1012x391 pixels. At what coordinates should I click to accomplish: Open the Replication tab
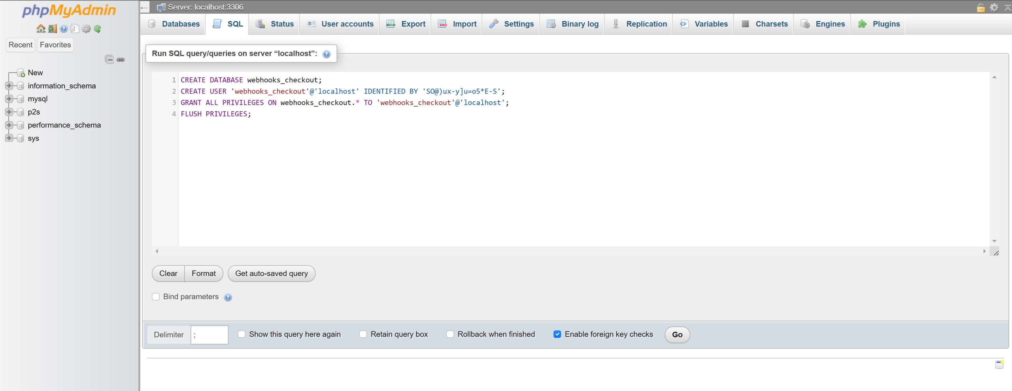(x=638, y=24)
